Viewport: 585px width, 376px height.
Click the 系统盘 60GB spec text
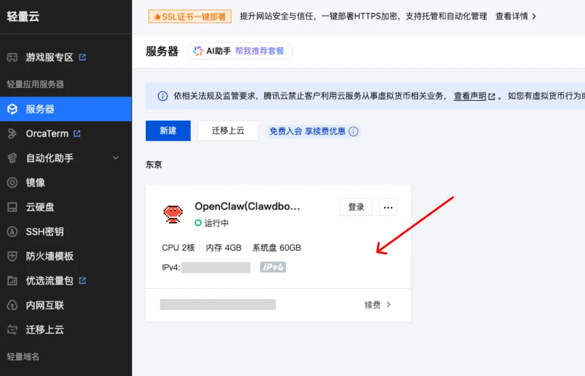pos(277,248)
